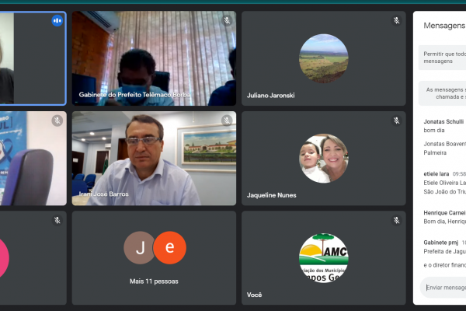This screenshot has height=311, width=466.
Task: Click the Mensagens panel header
Action: pos(443,26)
